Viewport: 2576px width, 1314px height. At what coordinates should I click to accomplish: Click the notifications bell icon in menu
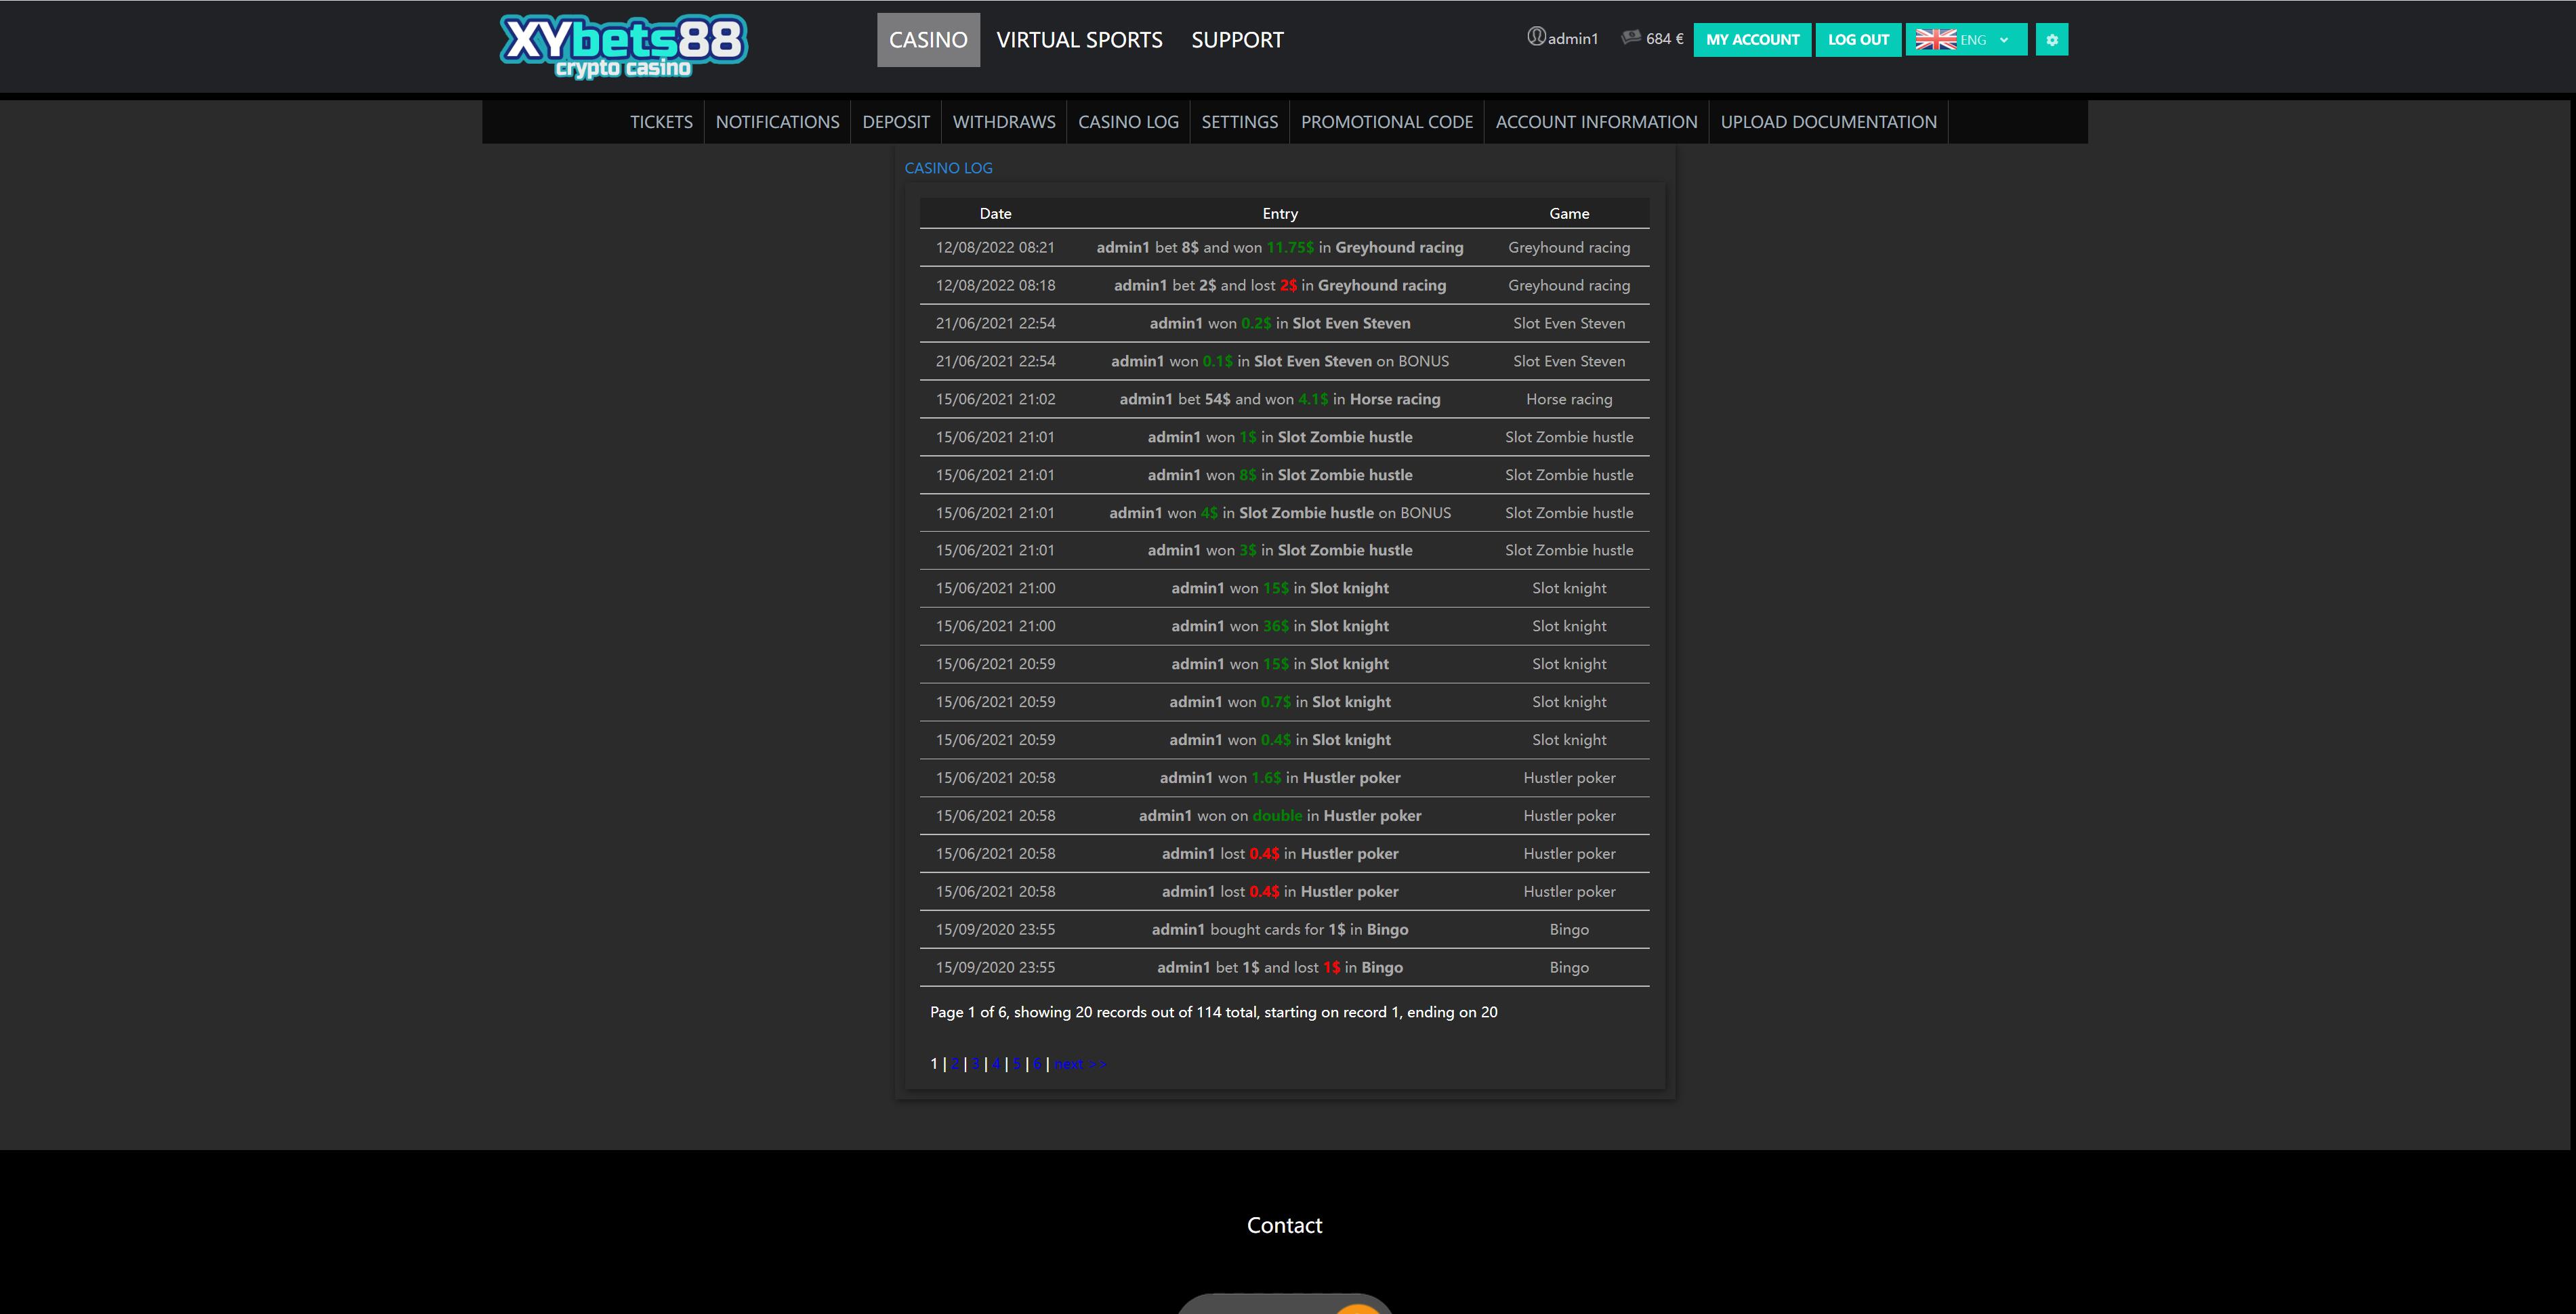coord(776,119)
